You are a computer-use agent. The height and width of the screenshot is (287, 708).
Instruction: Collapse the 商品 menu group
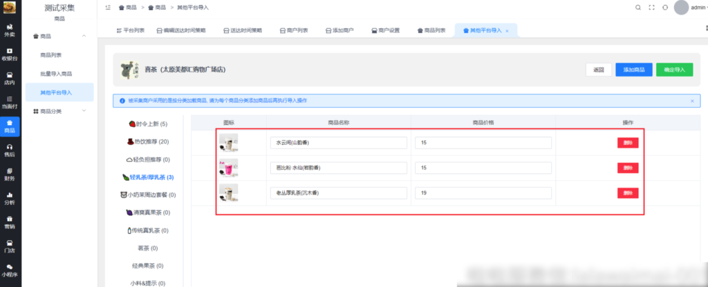click(83, 36)
